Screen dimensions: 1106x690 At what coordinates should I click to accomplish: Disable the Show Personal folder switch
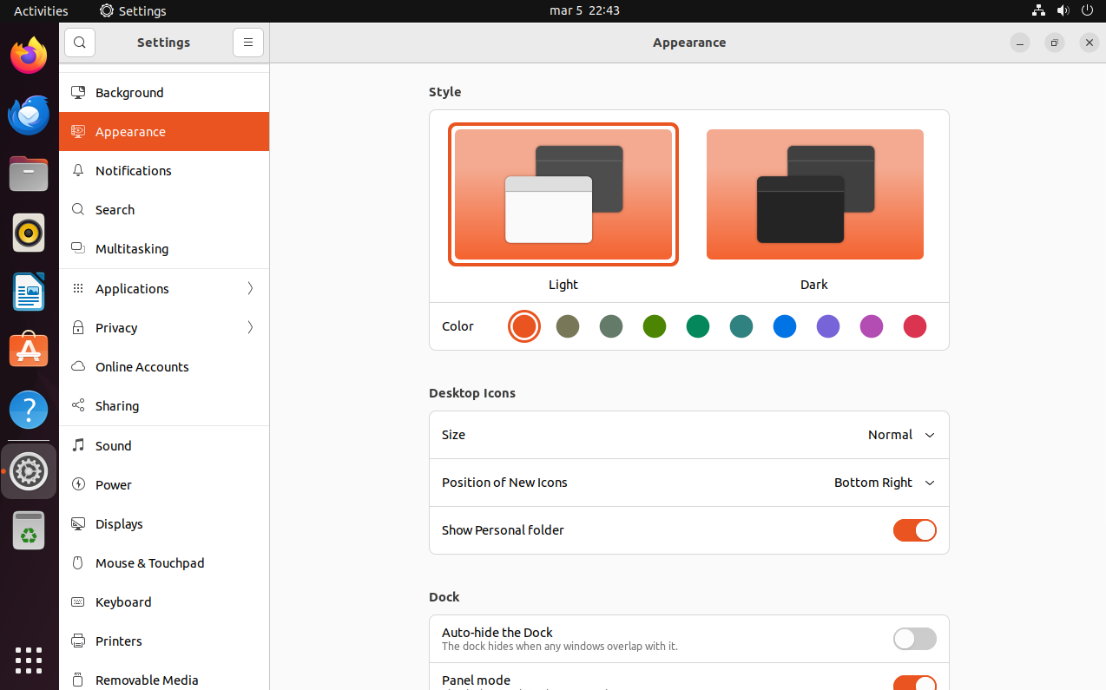914,530
